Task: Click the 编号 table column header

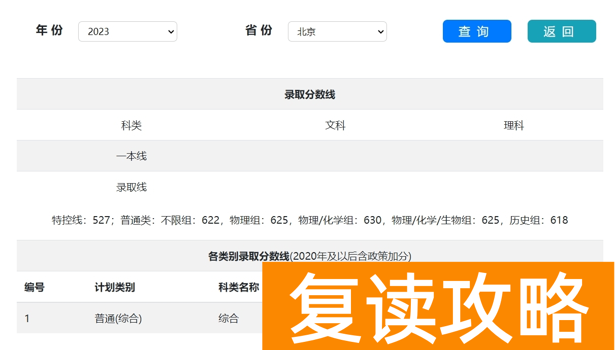Action: [35, 287]
